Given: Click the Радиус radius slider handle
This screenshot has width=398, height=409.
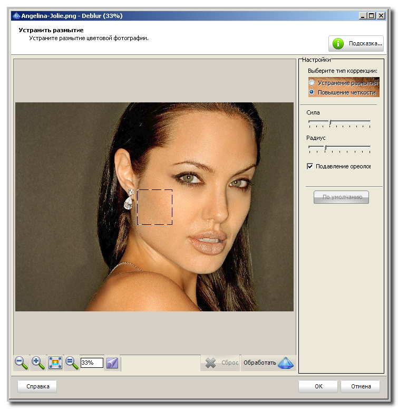Looking at the screenshot, I should pyautogui.click(x=325, y=147).
